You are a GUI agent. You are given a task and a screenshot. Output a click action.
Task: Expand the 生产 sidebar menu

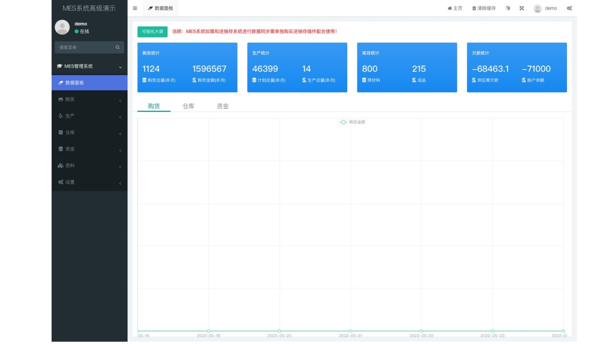[89, 116]
